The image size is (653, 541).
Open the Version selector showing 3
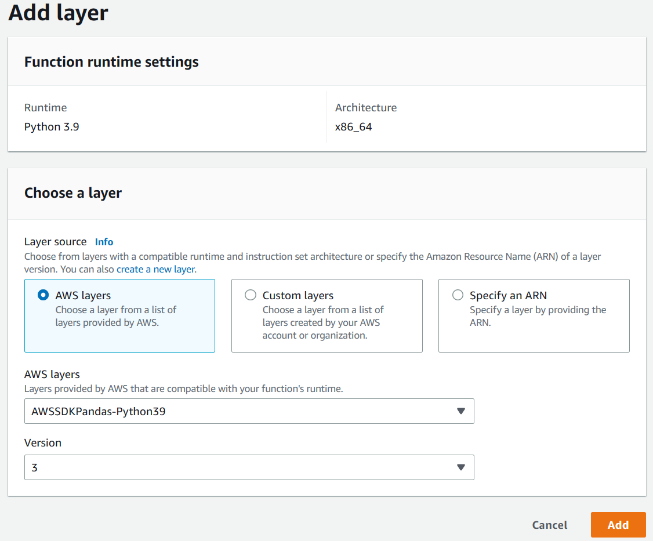click(249, 467)
